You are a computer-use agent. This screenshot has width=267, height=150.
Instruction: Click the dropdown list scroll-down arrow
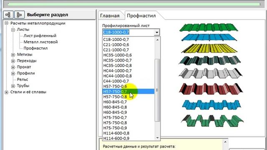[157, 138]
